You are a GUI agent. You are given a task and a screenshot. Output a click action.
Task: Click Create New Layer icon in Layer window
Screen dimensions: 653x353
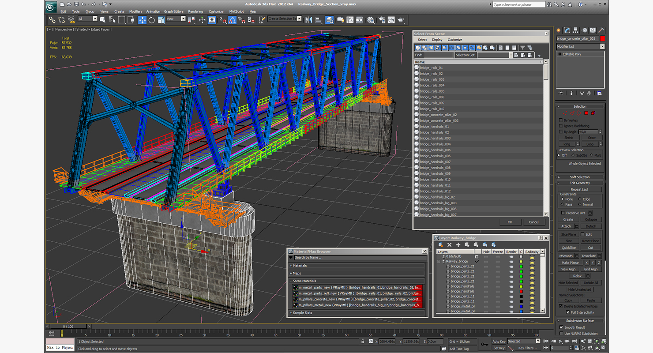click(x=440, y=244)
